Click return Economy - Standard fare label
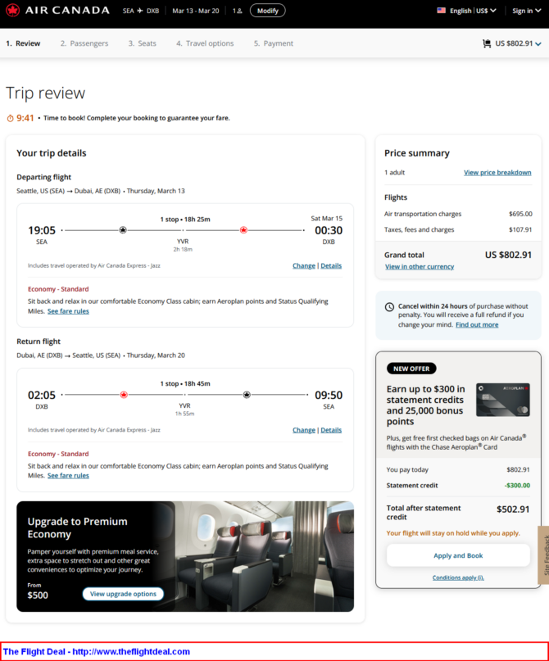 (x=58, y=454)
